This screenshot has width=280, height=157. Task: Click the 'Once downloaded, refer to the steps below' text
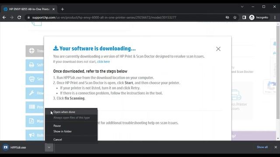click(x=90, y=71)
